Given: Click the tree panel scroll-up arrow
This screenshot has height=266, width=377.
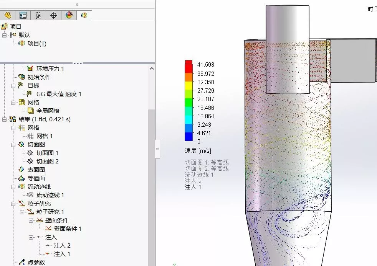Looking at the screenshot, I should (x=152, y=69).
